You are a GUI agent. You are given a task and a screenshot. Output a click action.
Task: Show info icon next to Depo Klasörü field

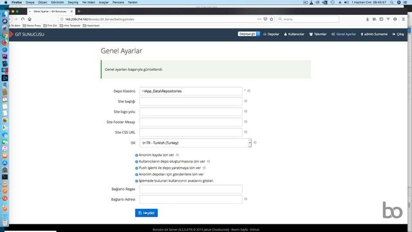coord(248,91)
